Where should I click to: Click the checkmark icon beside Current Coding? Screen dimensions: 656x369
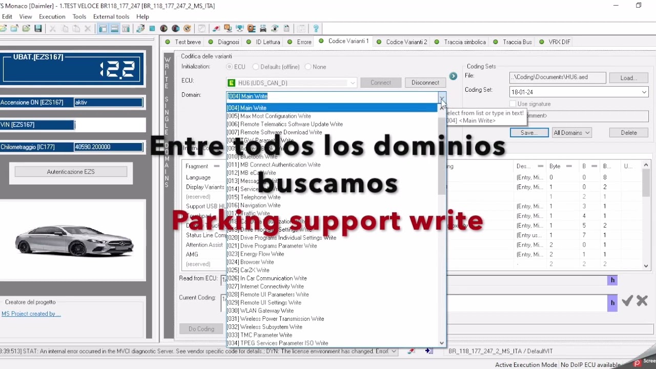[627, 301]
